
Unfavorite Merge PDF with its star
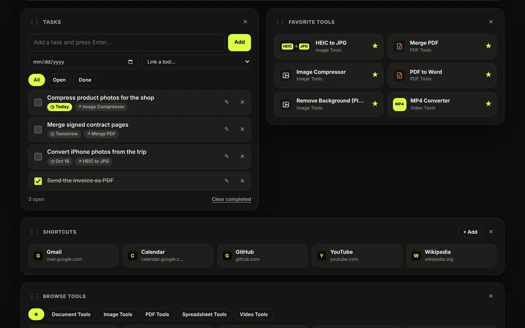pos(488,46)
